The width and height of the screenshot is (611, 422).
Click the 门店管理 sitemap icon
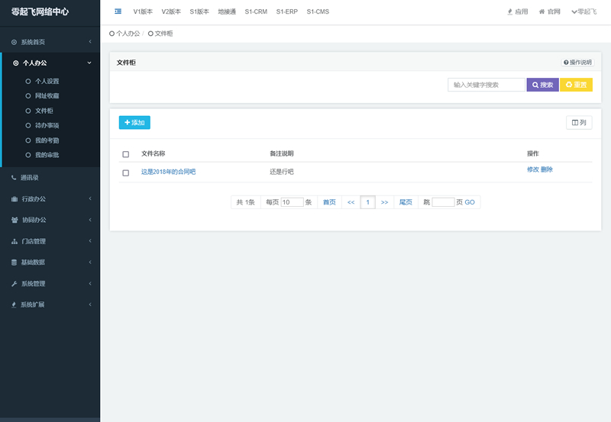(14, 241)
